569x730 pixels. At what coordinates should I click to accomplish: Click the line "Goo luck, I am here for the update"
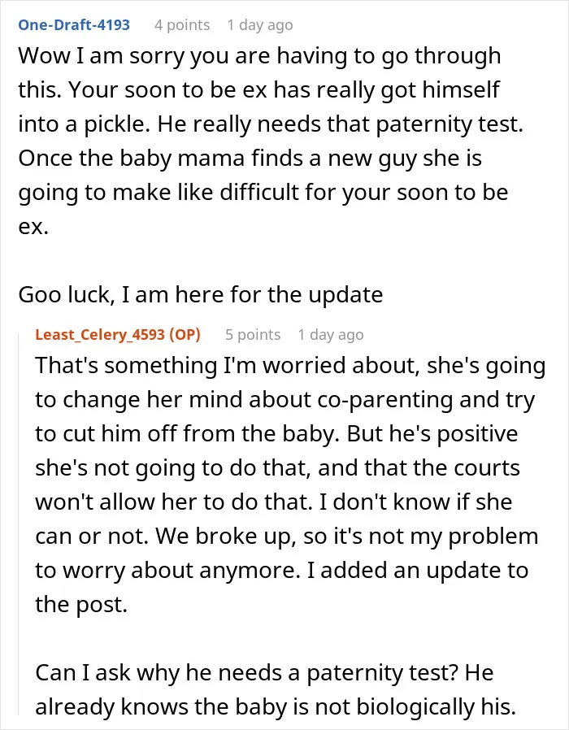click(x=201, y=295)
